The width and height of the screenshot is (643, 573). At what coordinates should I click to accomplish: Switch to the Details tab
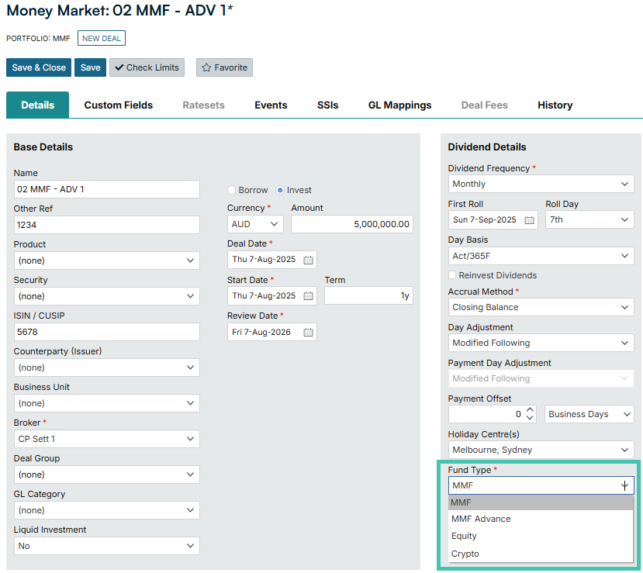pos(38,105)
